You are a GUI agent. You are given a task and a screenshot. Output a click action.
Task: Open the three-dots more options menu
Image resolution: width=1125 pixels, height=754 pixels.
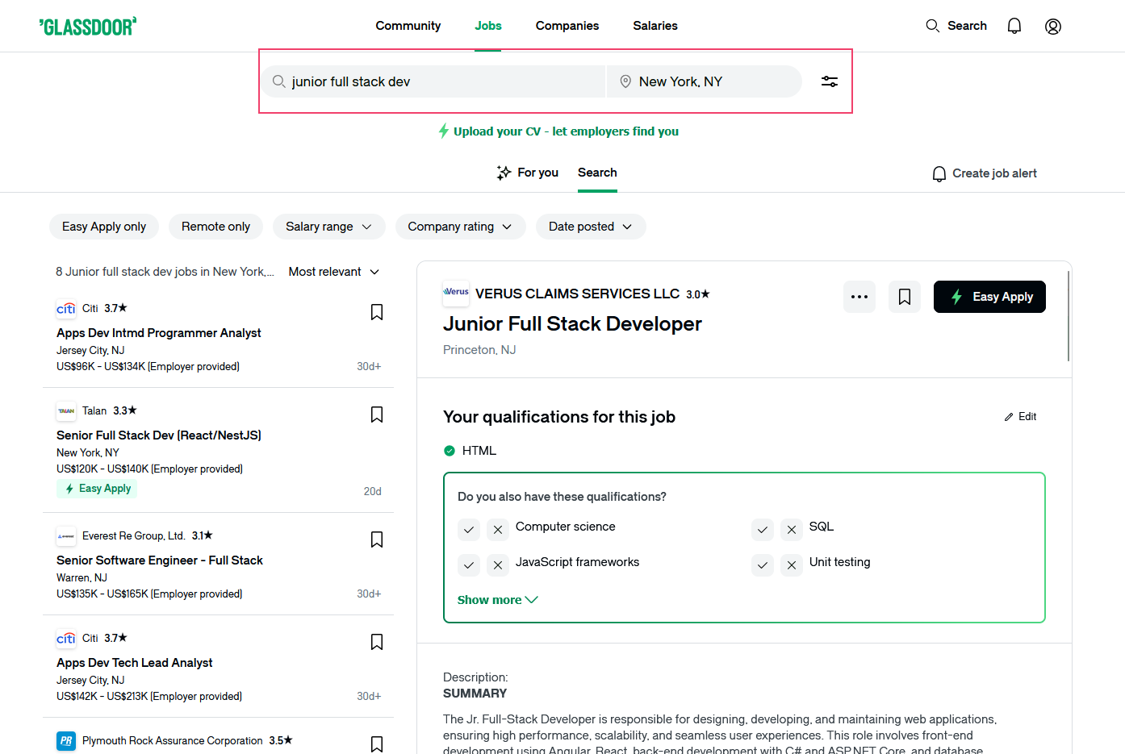click(859, 297)
